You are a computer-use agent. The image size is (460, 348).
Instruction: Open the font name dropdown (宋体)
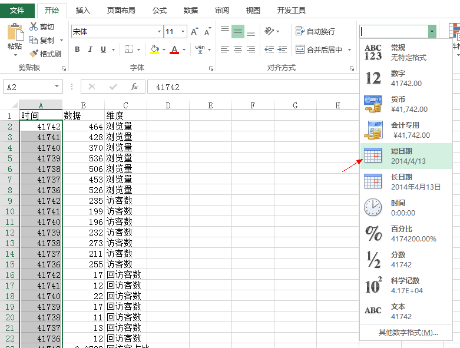pos(159,31)
